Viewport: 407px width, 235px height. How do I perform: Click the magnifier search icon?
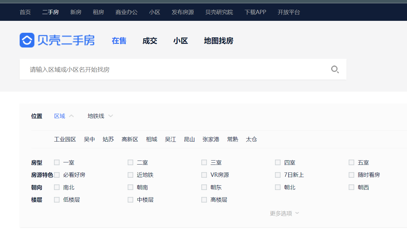tap(335, 70)
